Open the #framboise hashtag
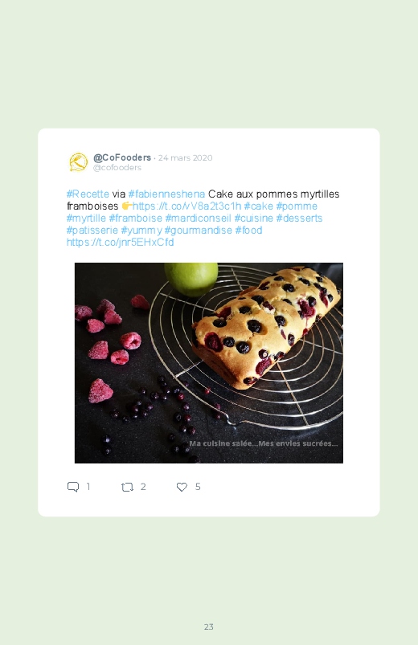Screen dimensions: 418x645 136,218
